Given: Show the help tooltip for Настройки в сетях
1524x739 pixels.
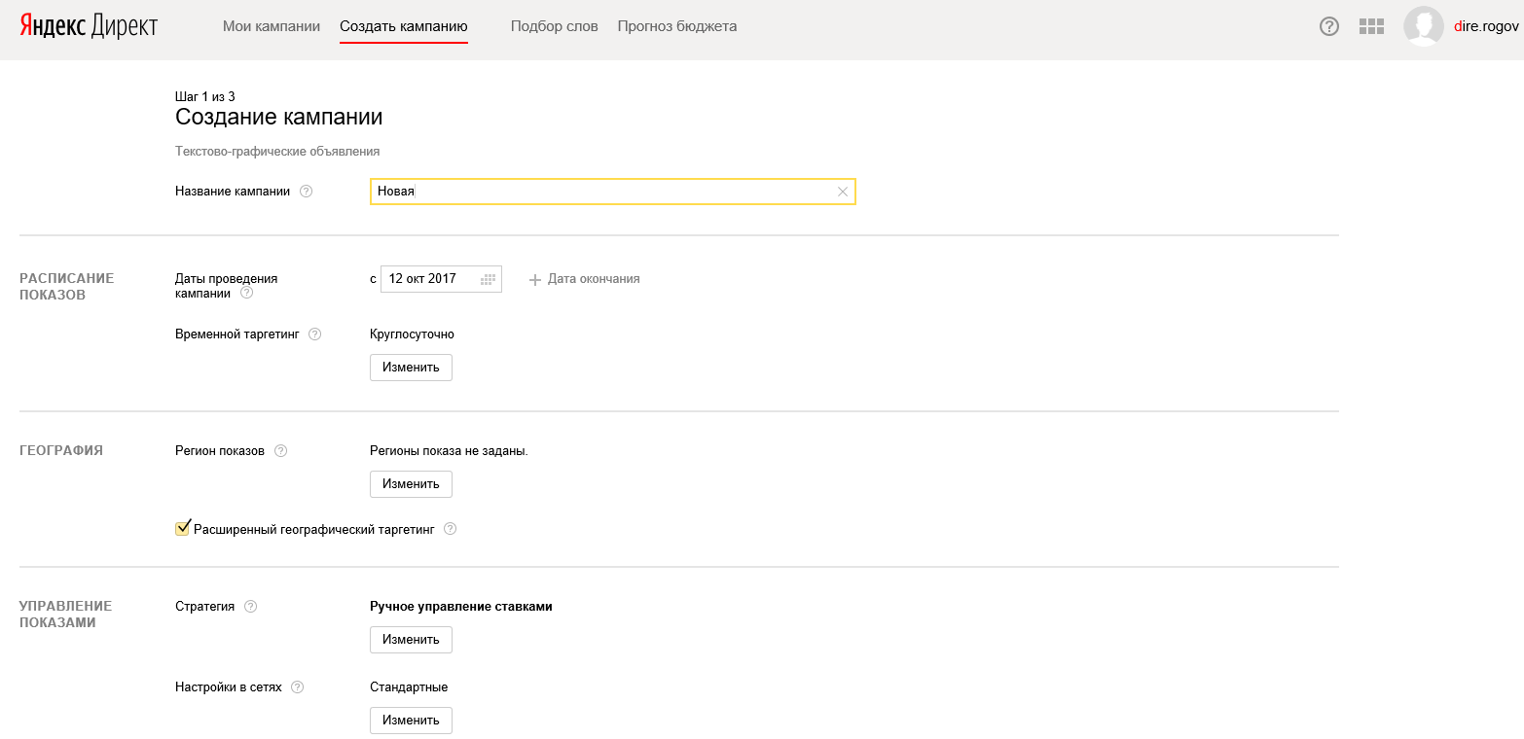Looking at the screenshot, I should [297, 687].
